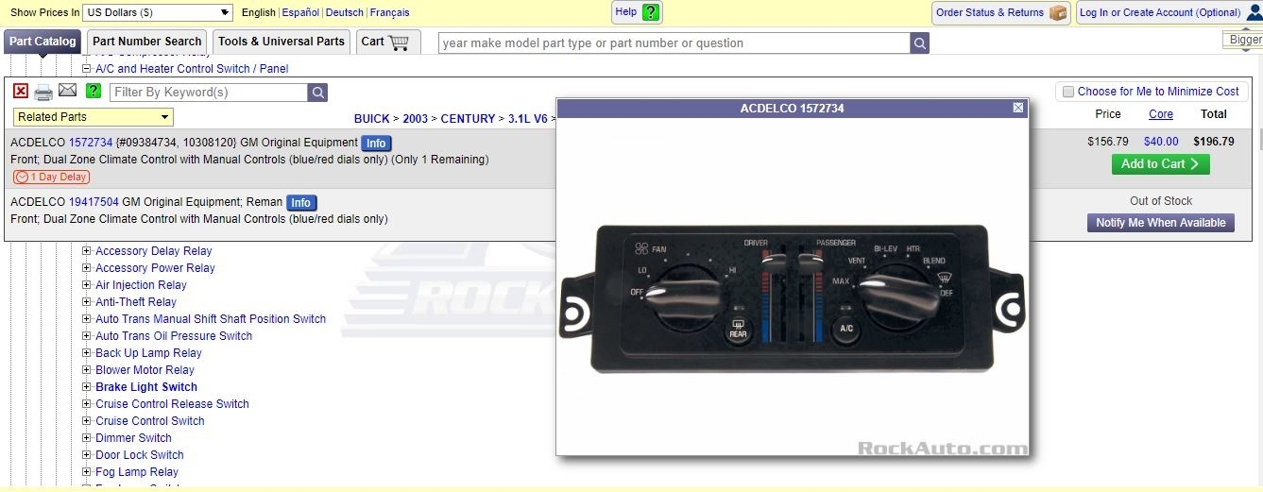Focus the Filter By Keyword field

coord(209,93)
